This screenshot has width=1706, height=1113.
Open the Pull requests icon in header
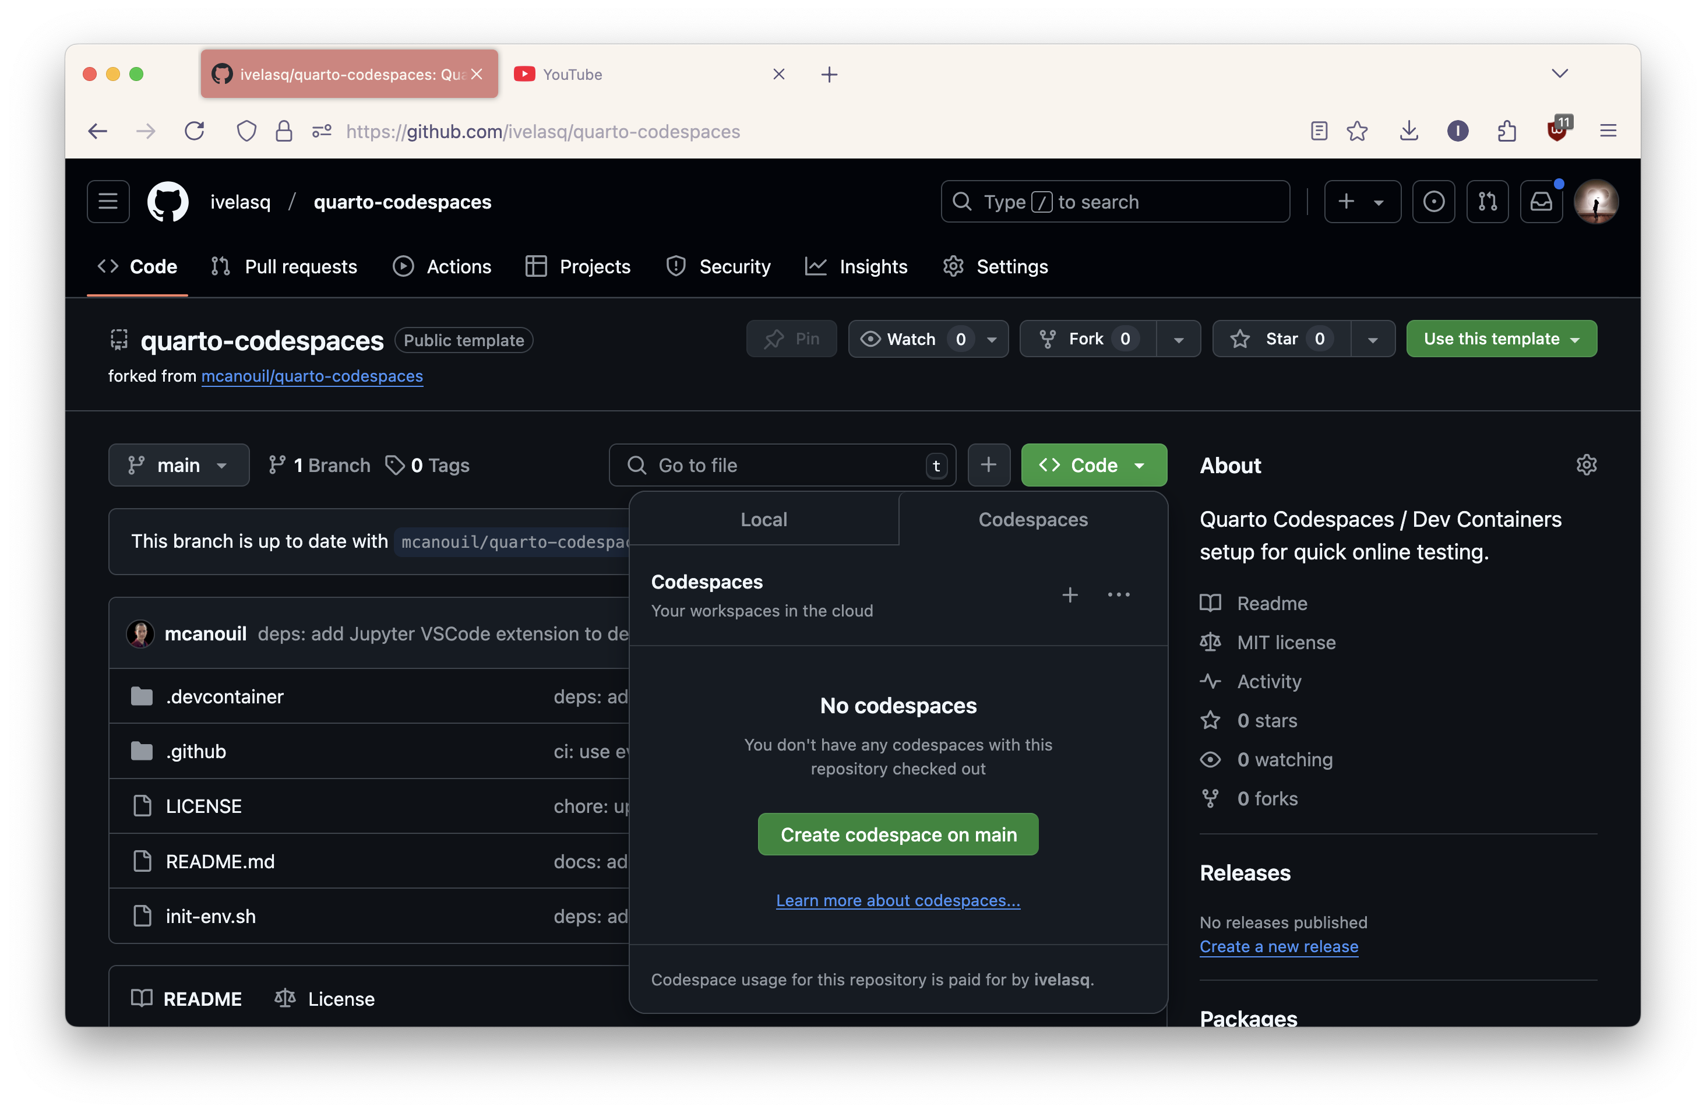[x=1487, y=202]
